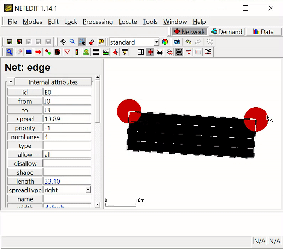Collapse the Internal attributes section arrow
Image resolution: width=283 pixels, height=249 pixels.
11,82
